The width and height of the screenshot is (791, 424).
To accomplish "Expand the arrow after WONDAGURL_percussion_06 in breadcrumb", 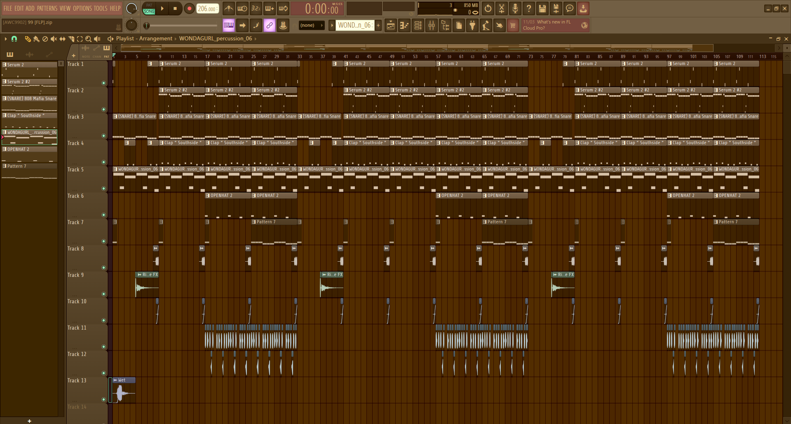I will pos(255,39).
